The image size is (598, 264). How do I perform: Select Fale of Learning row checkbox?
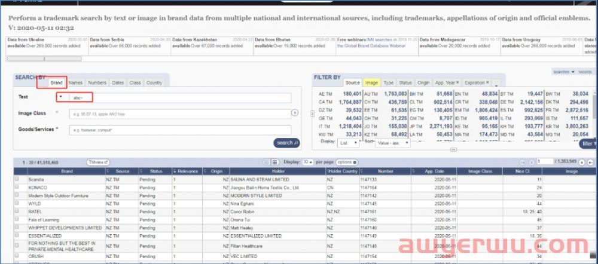click(17, 219)
